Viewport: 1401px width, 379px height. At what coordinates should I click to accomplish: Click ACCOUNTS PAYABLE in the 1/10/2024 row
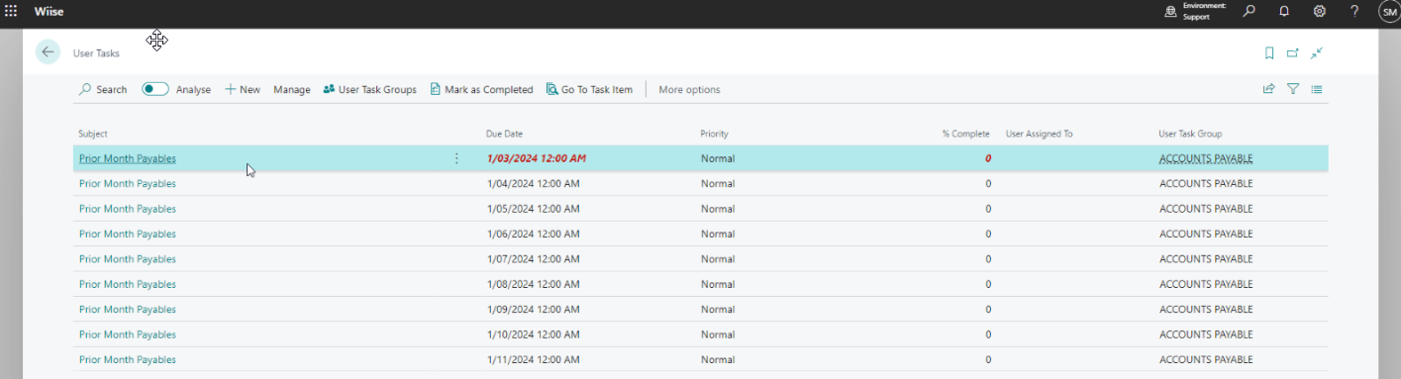(x=1206, y=334)
